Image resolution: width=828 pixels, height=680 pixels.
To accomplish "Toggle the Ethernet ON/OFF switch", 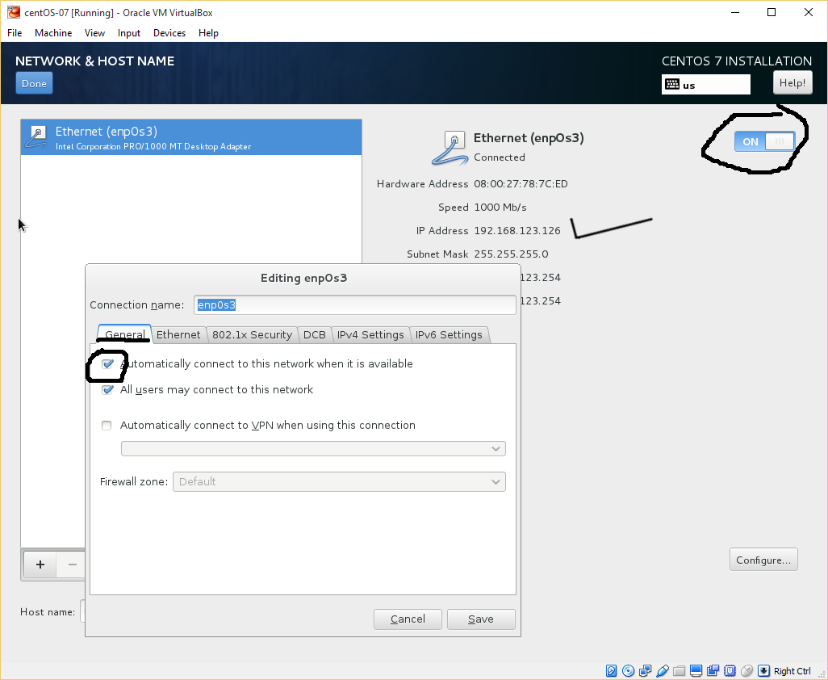I will (x=764, y=141).
